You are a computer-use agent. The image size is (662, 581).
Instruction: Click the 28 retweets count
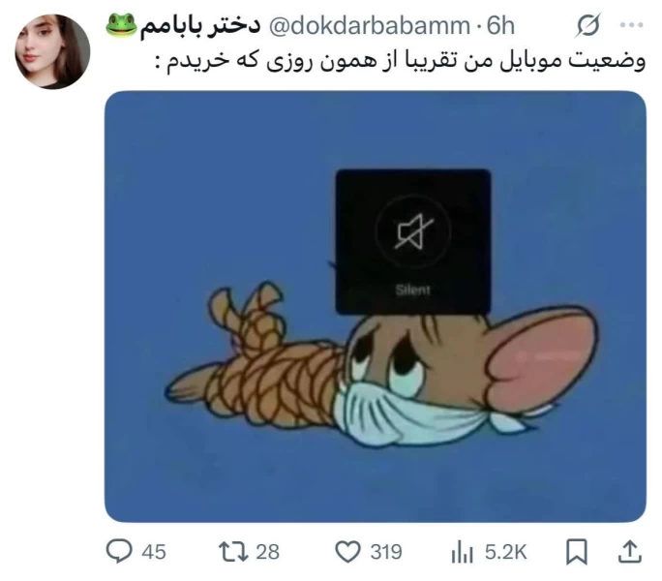[x=268, y=552]
